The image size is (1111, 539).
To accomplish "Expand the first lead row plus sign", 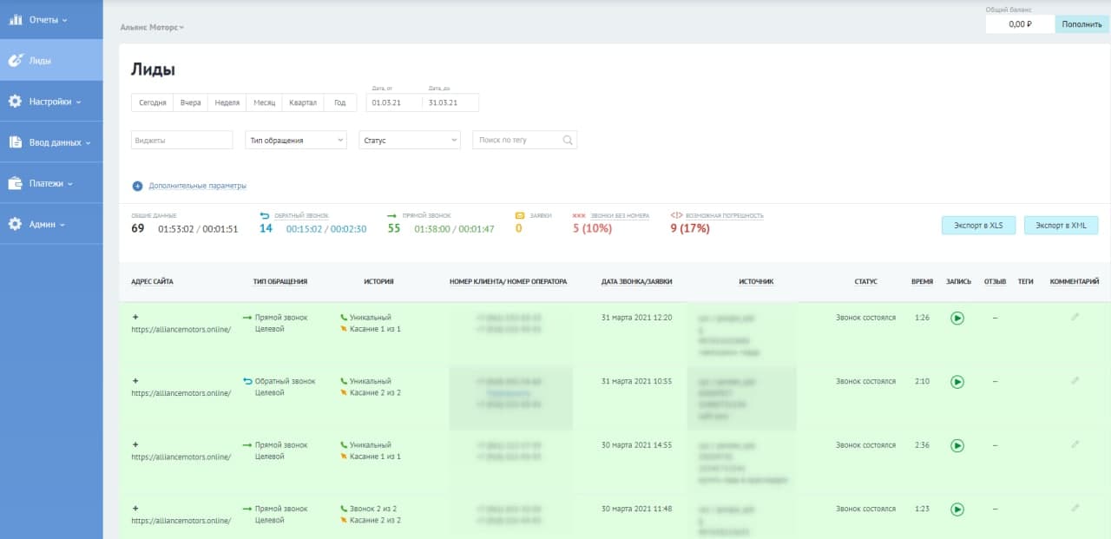I will [x=135, y=318].
